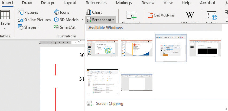Go to the Mailings tab

tap(124, 3)
